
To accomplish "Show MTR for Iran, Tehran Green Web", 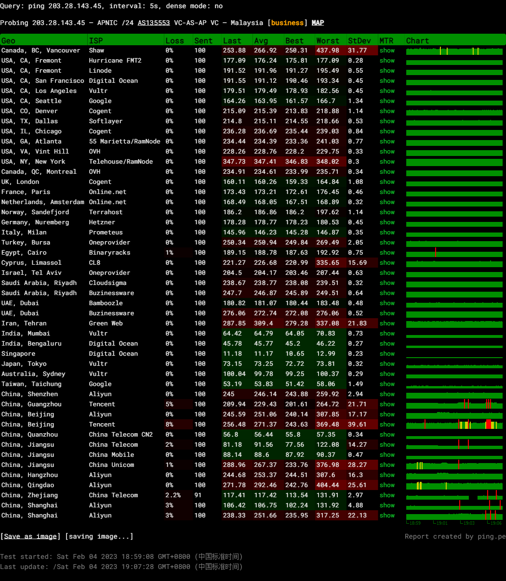I will [x=386, y=323].
